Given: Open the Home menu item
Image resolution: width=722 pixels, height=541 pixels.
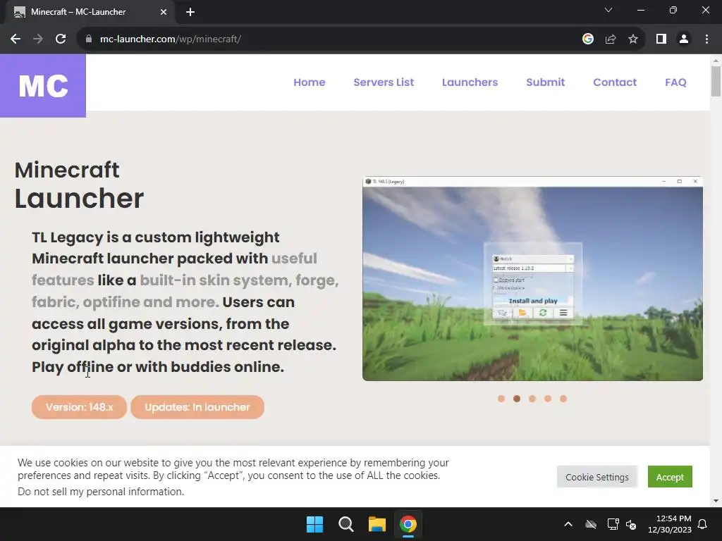Looking at the screenshot, I should 310,82.
